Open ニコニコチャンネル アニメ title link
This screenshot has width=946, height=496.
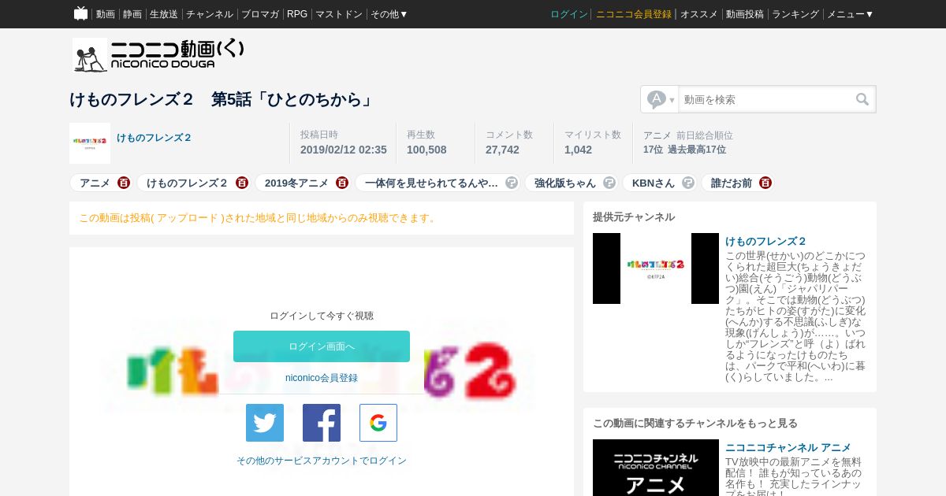click(x=788, y=448)
